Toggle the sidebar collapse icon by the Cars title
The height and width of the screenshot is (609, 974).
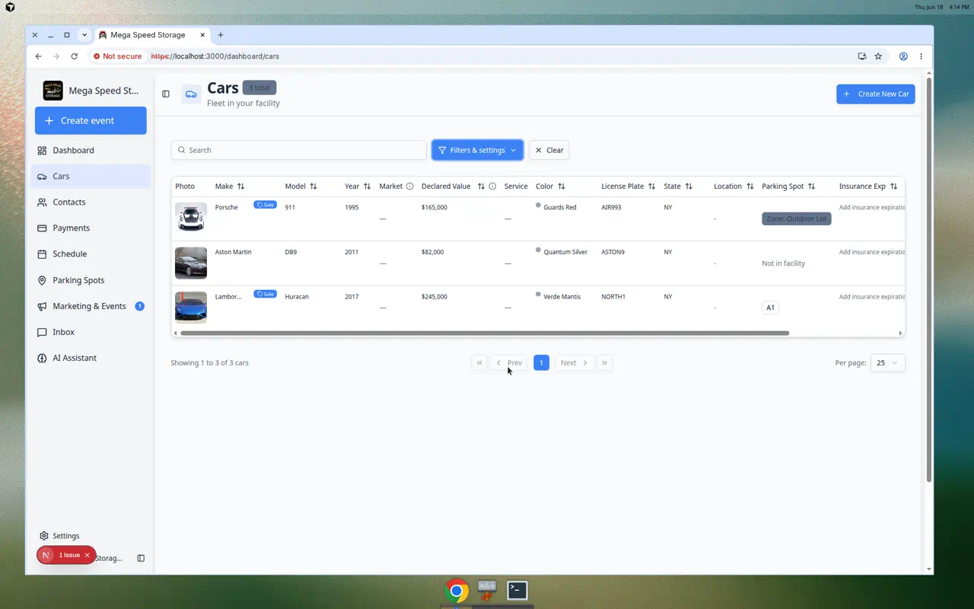point(166,94)
